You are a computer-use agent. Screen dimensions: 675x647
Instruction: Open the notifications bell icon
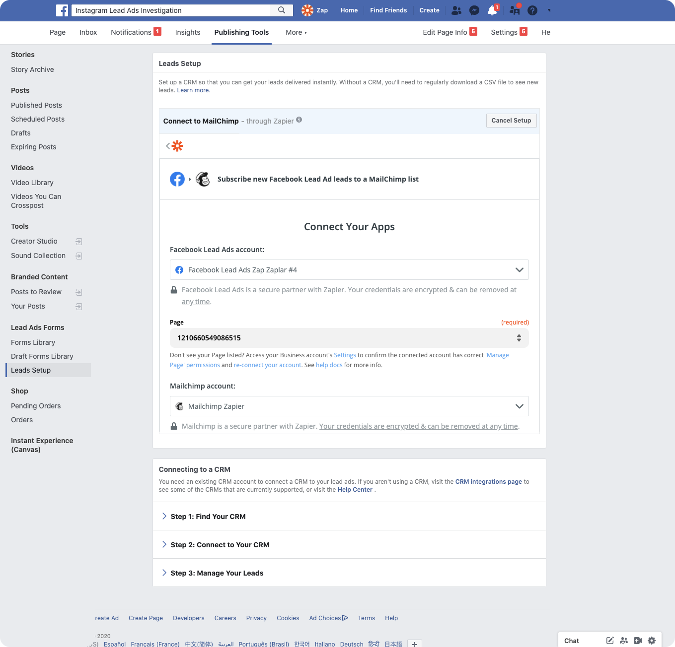[492, 10]
